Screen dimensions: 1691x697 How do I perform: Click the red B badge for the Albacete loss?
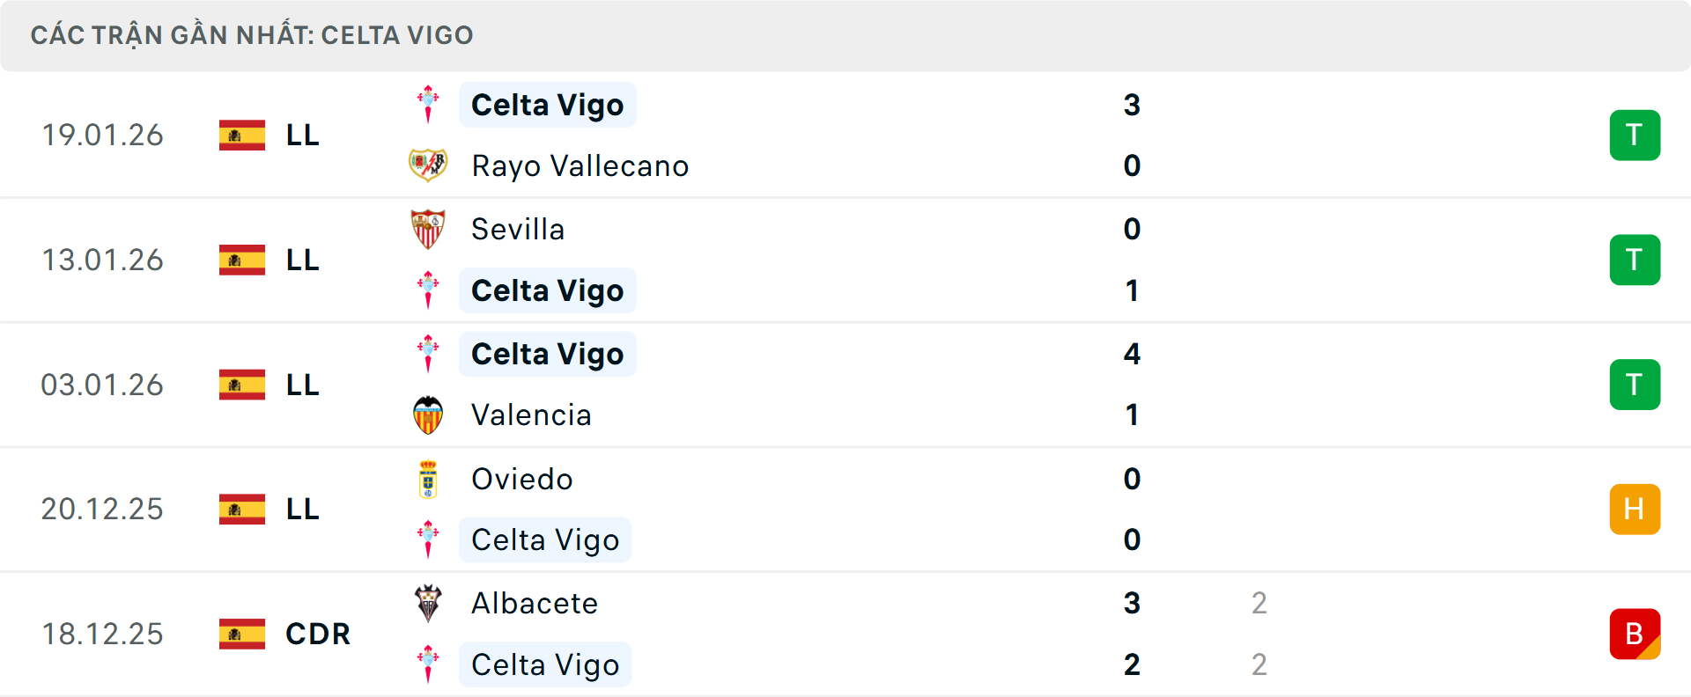[1635, 634]
